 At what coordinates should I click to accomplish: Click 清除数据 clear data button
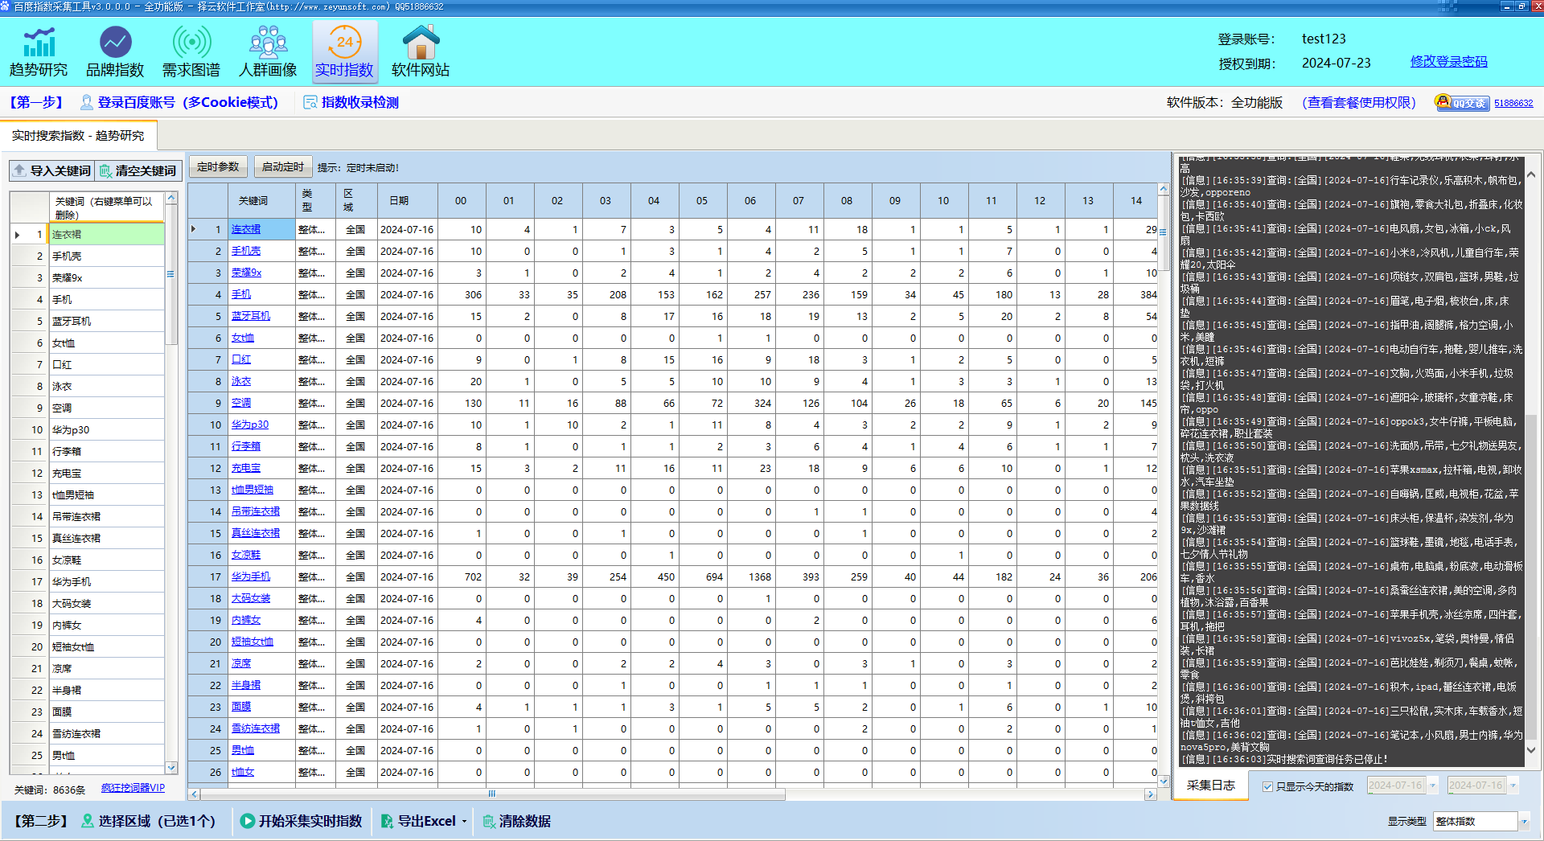517,821
